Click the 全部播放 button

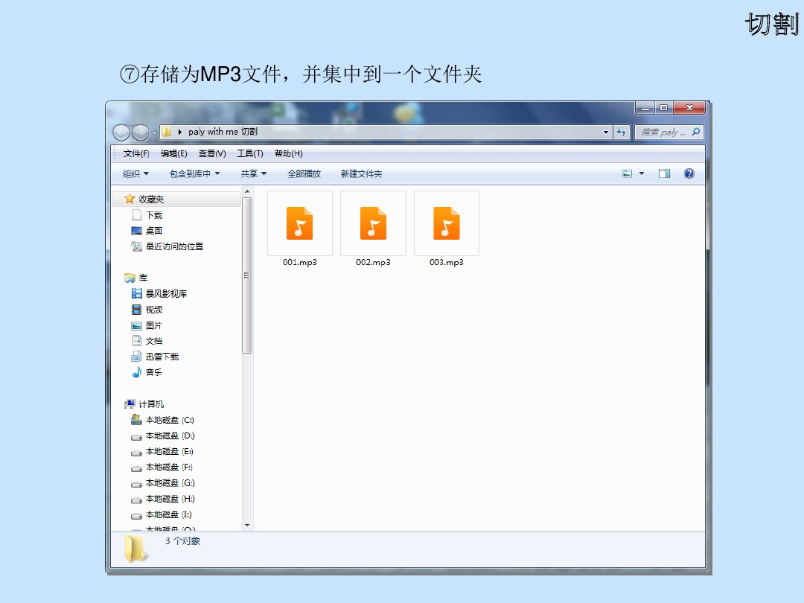304,173
